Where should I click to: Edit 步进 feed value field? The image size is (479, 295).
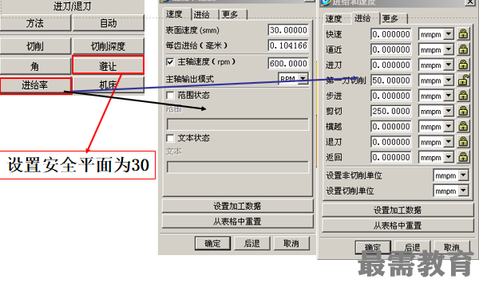pos(391,96)
